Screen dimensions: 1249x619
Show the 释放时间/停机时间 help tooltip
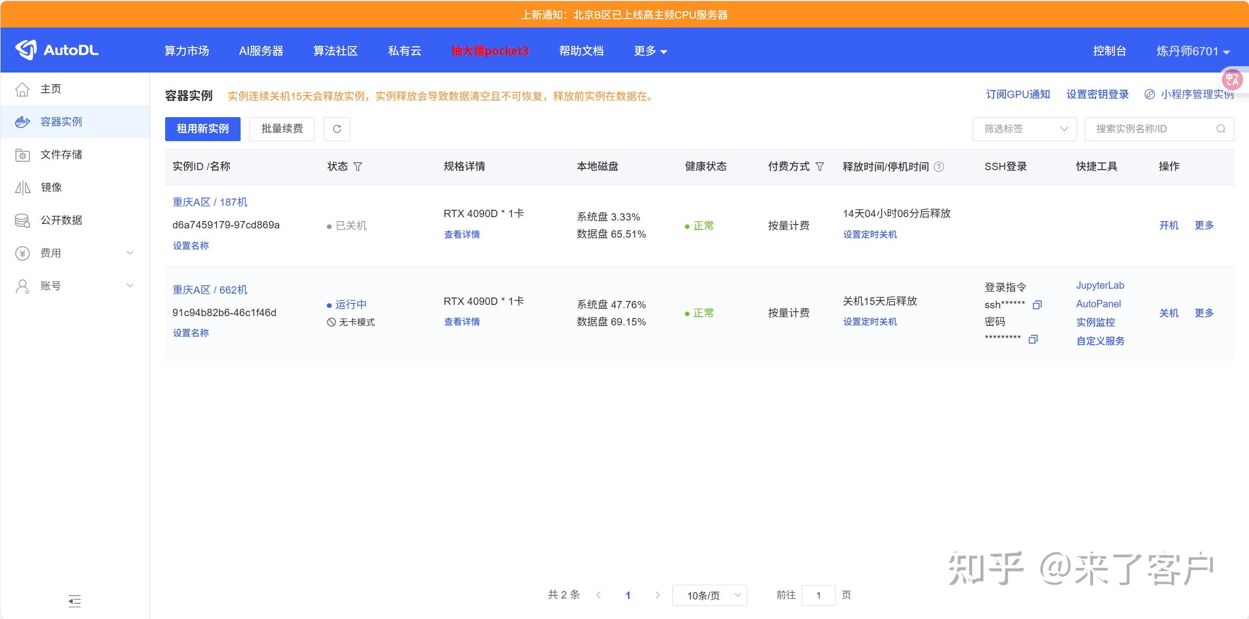[x=938, y=167]
